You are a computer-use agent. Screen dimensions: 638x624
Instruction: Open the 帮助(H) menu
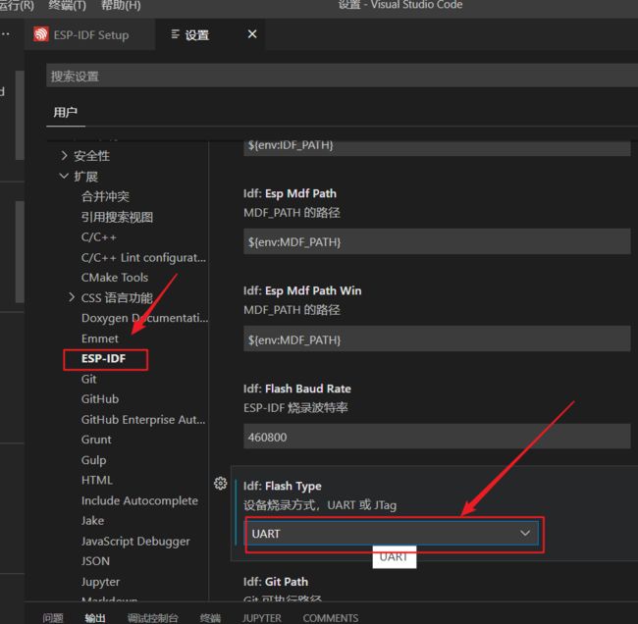(121, 5)
